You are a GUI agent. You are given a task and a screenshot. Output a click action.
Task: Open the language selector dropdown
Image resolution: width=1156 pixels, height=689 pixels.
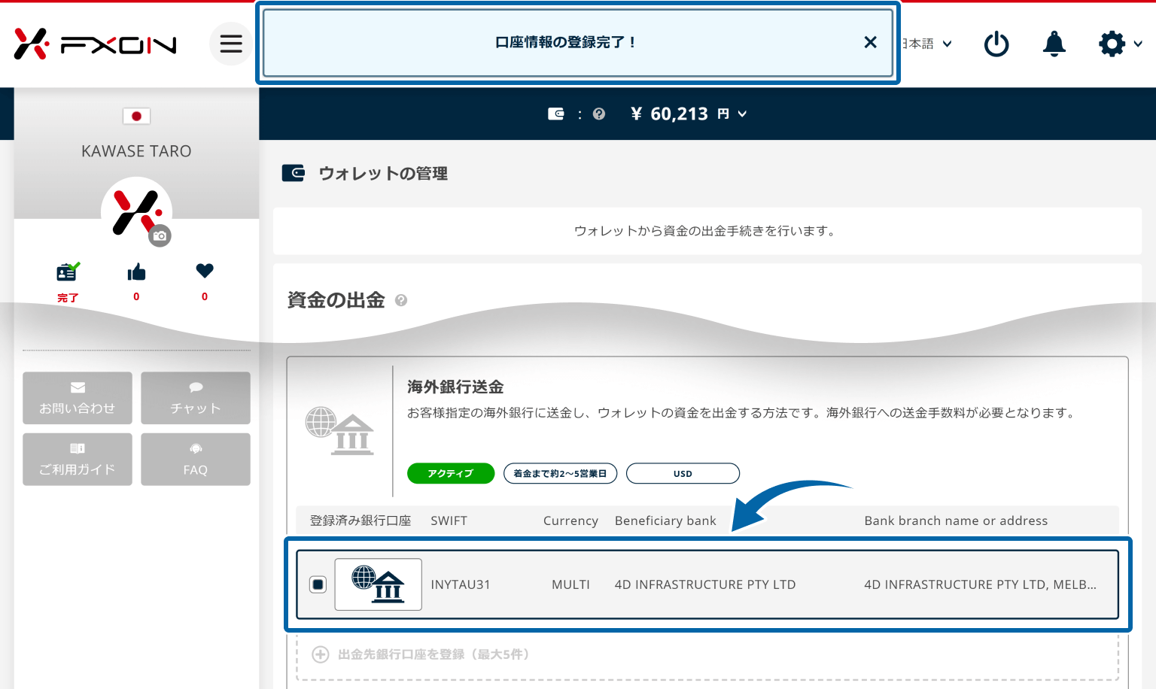pos(927,44)
